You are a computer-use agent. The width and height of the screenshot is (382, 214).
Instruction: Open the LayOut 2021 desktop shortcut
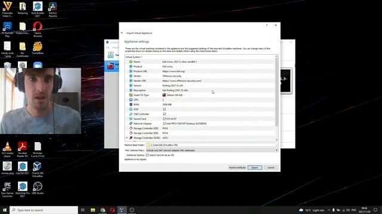(x=23, y=168)
